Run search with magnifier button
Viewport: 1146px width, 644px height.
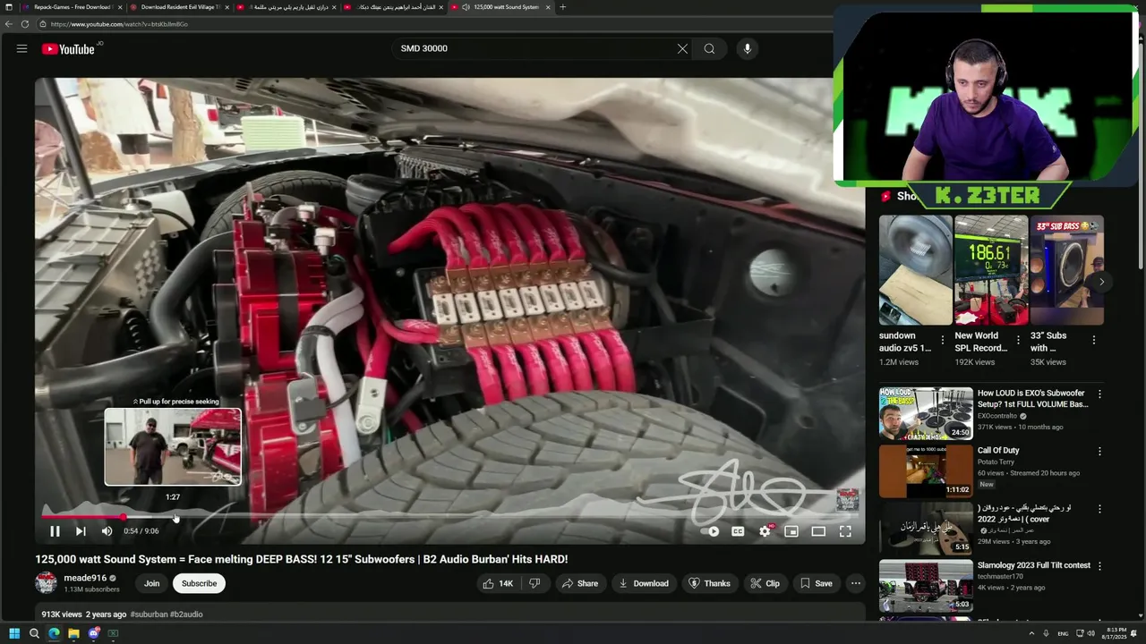pyautogui.click(x=709, y=48)
